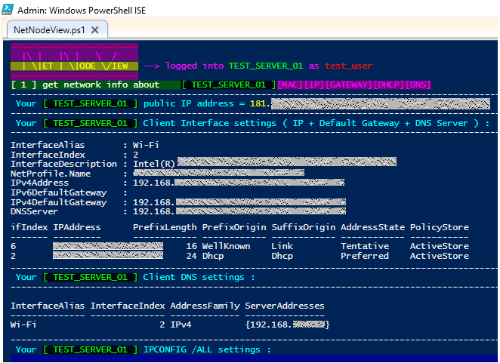Click the IPv4DefaultGateway label
Screen dimensions: 500x363
click(x=58, y=202)
